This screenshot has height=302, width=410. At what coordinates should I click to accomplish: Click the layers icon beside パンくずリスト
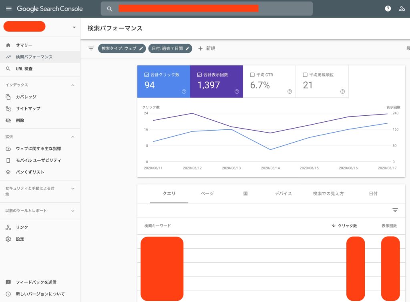(x=8, y=172)
